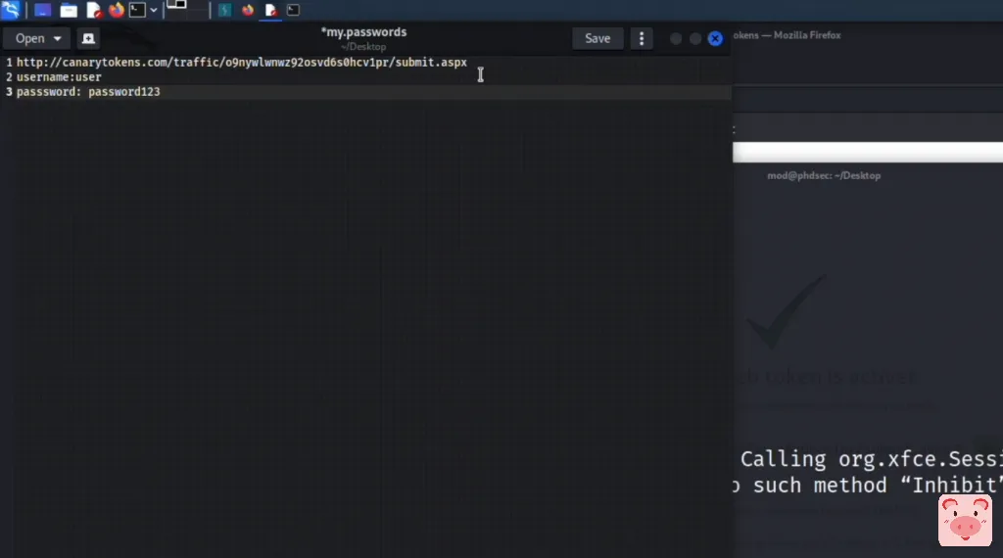
Task: Expand the terminal launcher dropdown arrow
Action: point(154,10)
